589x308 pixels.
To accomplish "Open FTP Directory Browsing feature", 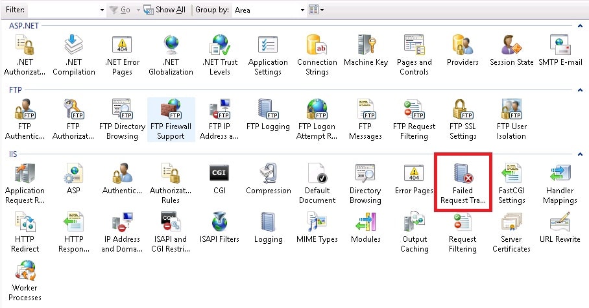I will coord(122,119).
